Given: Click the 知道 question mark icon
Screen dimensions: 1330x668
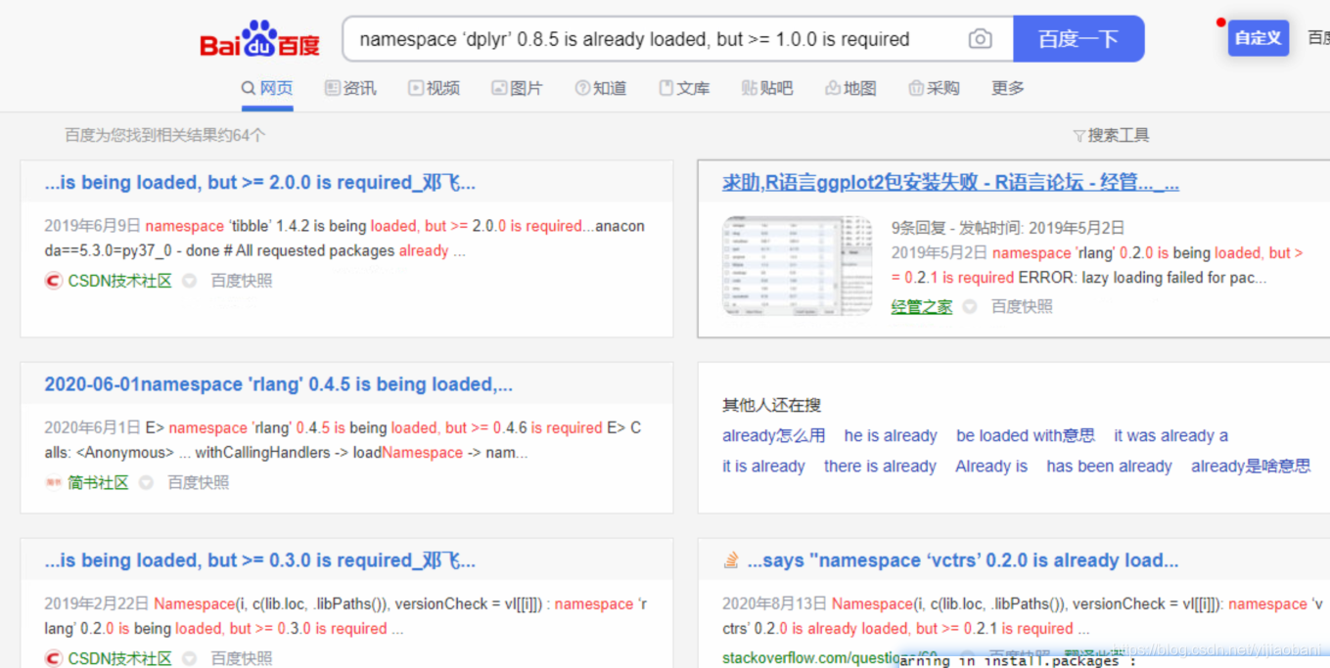Looking at the screenshot, I should click(582, 88).
